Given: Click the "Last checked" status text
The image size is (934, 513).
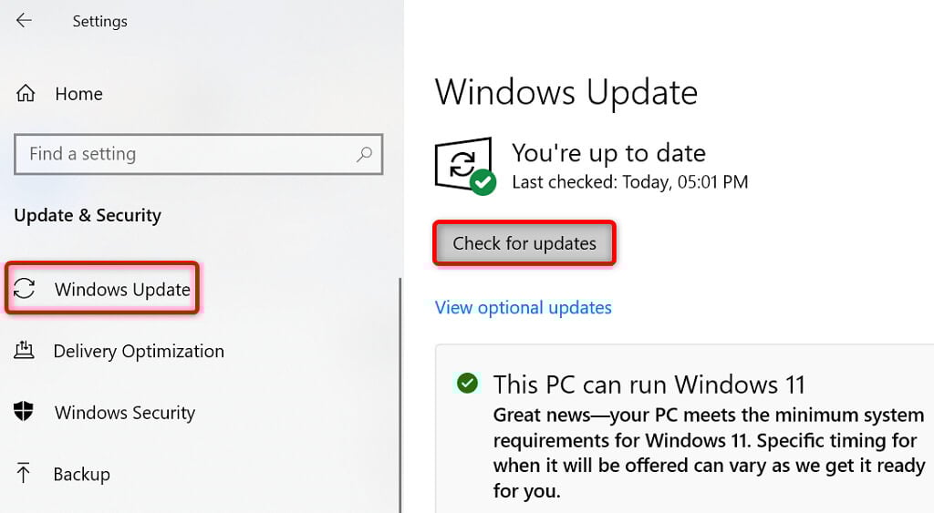Looking at the screenshot, I should pyautogui.click(x=629, y=182).
